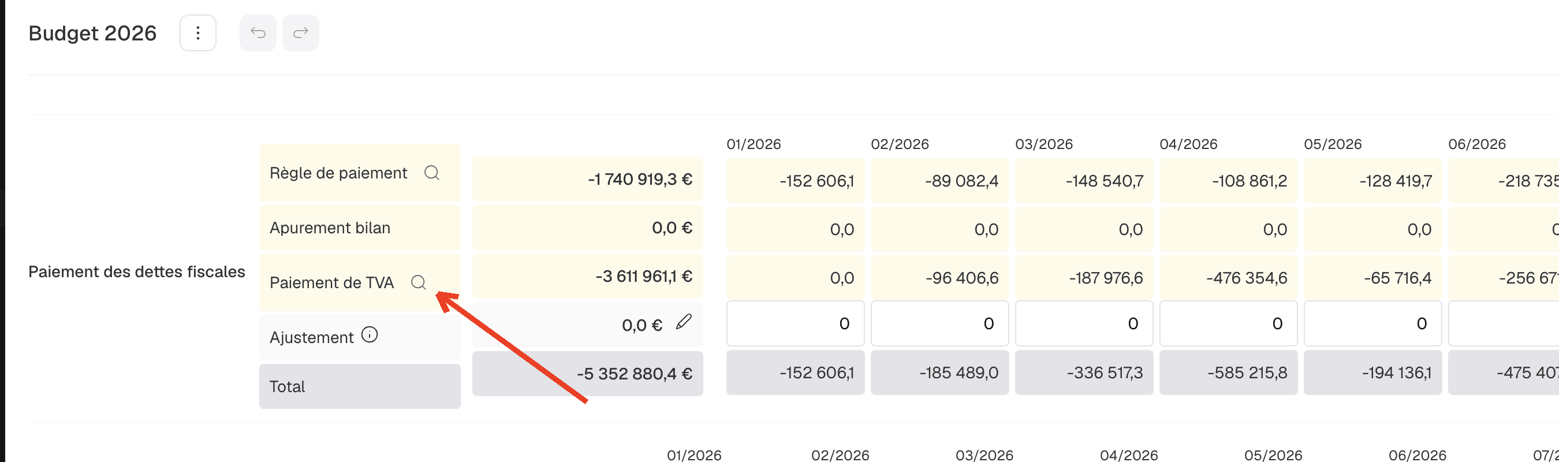The width and height of the screenshot is (1559, 462).
Task: Open the three-dot menu beside Budget 2026
Action: tap(198, 33)
